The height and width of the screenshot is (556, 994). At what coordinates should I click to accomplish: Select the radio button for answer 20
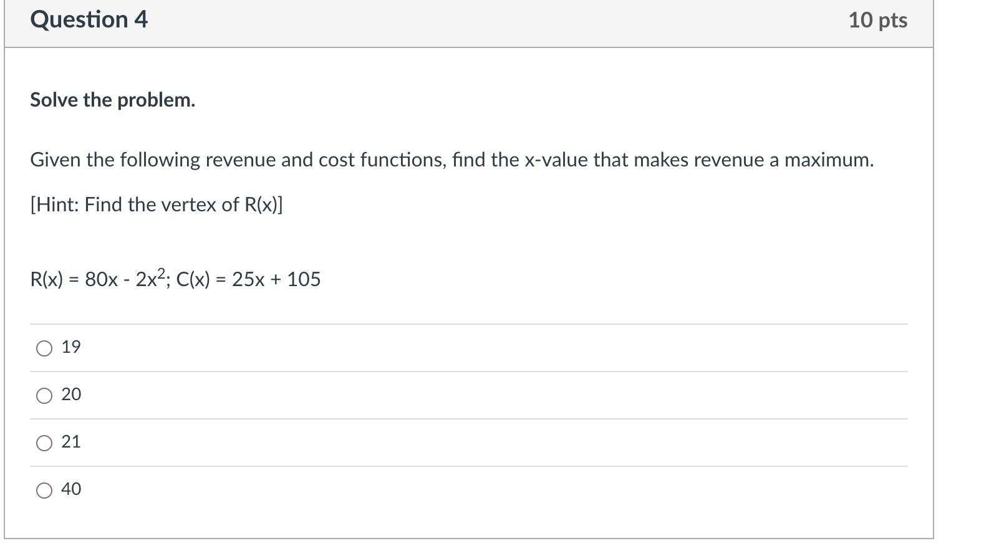click(44, 395)
